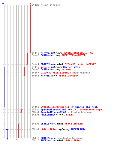Select ][CsN][incoGnito[EKK] player name
The image size is (135, 150).
(x=80, y=64)
